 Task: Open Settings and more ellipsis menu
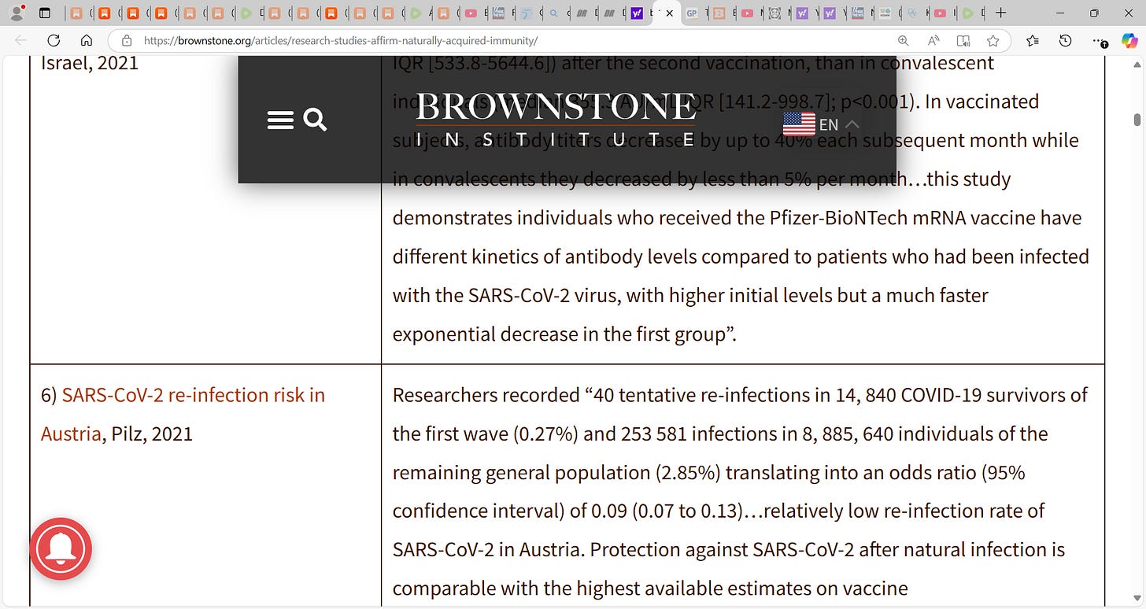tap(1100, 41)
